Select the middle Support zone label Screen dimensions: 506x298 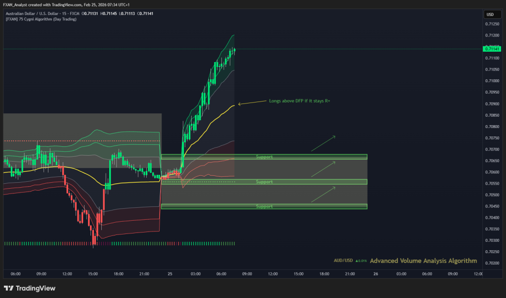264,182
